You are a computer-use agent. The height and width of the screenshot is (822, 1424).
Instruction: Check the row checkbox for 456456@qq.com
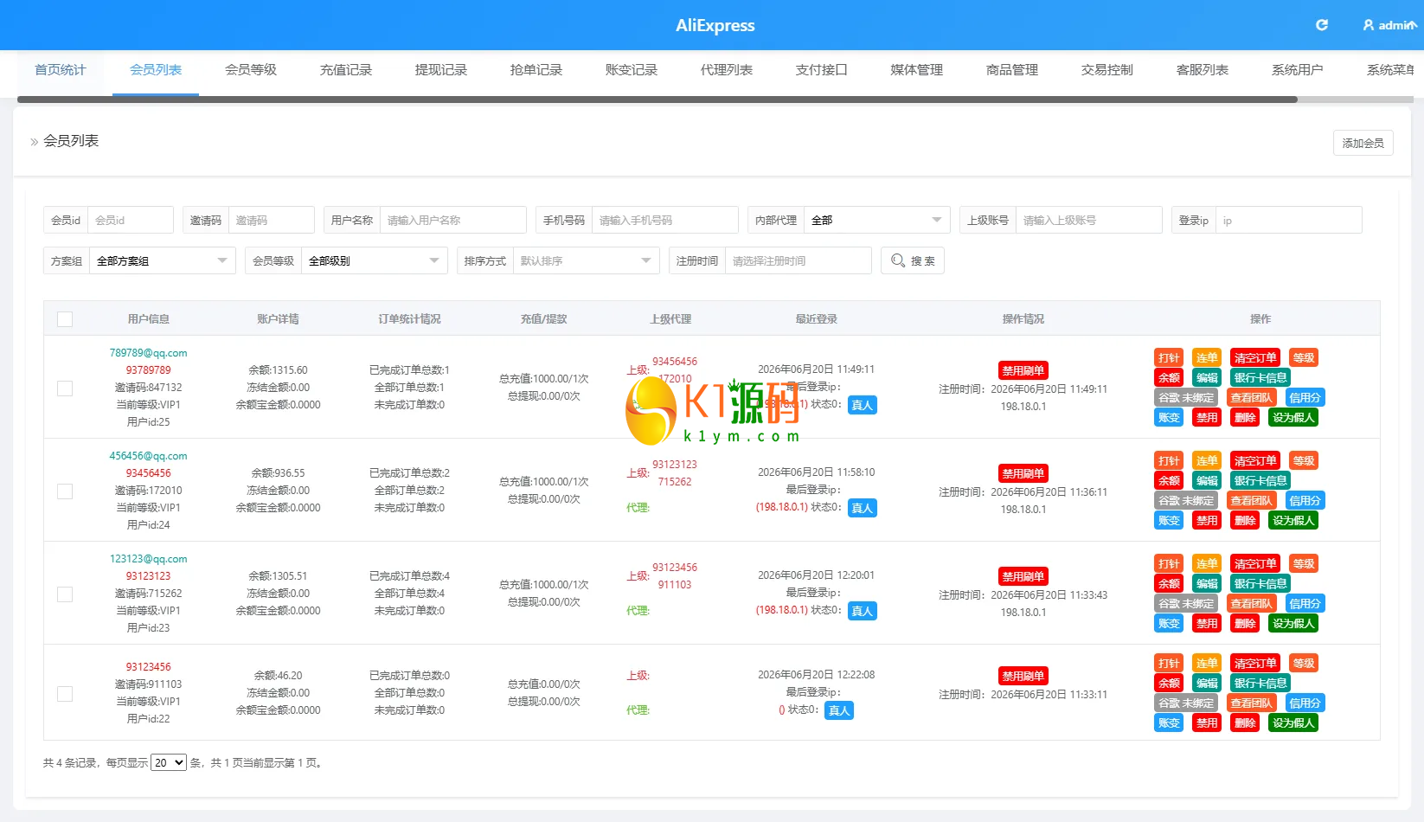tap(65, 491)
